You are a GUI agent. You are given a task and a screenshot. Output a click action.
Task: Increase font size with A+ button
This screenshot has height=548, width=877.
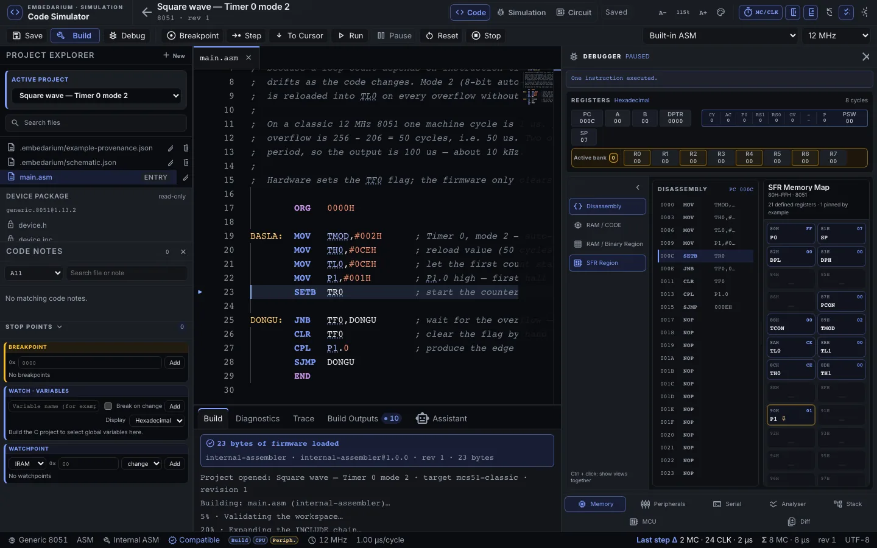tap(703, 12)
